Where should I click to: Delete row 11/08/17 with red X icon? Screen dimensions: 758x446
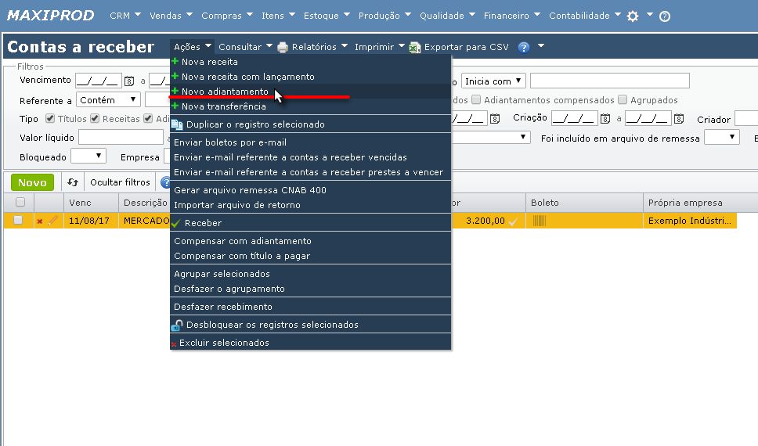pos(40,221)
